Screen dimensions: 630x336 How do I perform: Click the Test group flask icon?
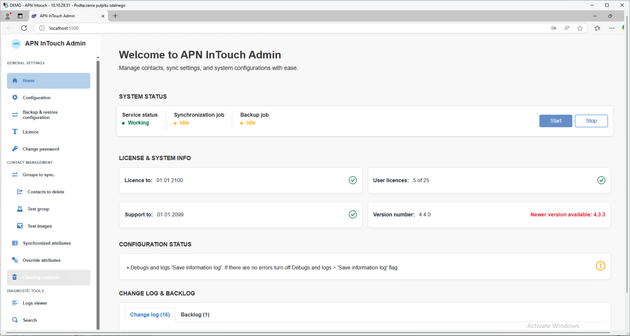pyautogui.click(x=20, y=209)
